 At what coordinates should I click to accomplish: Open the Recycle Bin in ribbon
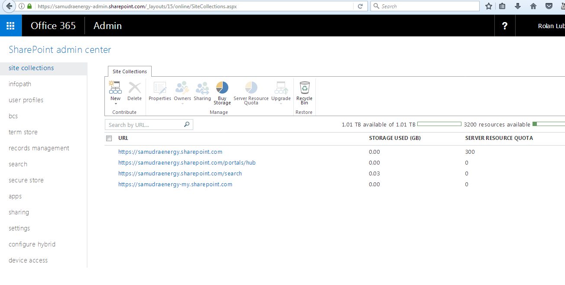pyautogui.click(x=305, y=88)
